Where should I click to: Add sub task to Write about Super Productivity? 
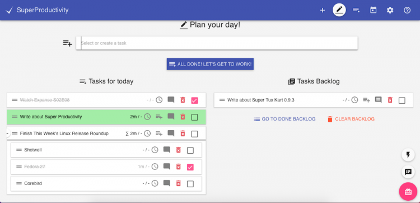point(159,117)
